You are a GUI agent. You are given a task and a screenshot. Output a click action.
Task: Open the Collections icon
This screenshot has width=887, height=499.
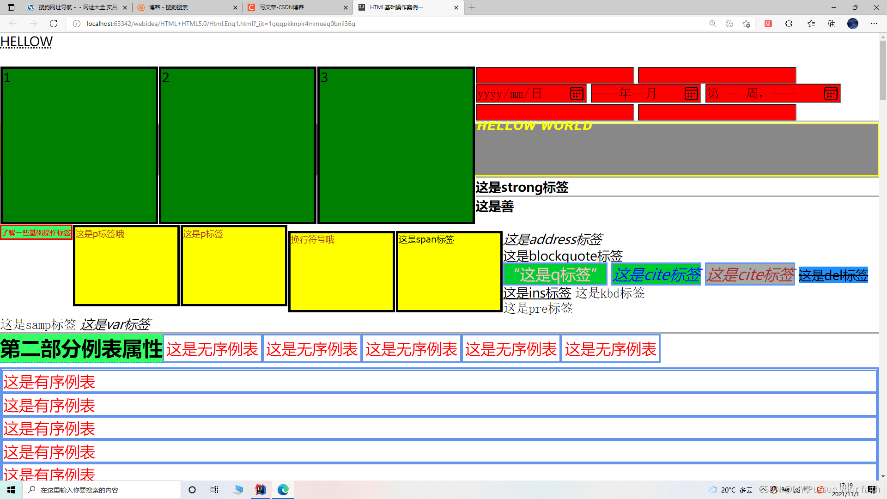[x=832, y=24]
